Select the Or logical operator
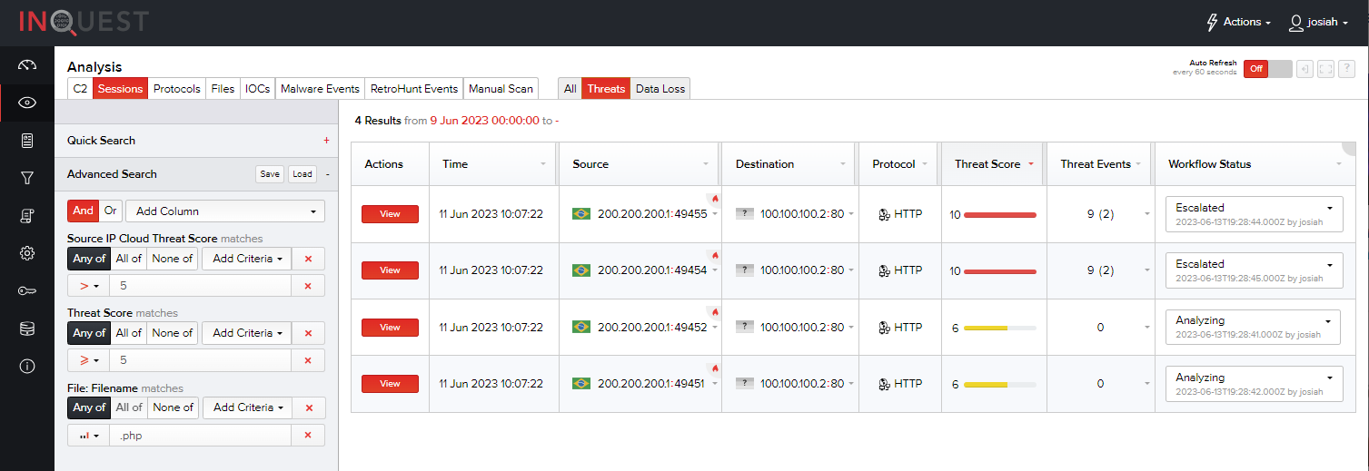Viewport: 1369px width, 471px height. pyautogui.click(x=110, y=211)
